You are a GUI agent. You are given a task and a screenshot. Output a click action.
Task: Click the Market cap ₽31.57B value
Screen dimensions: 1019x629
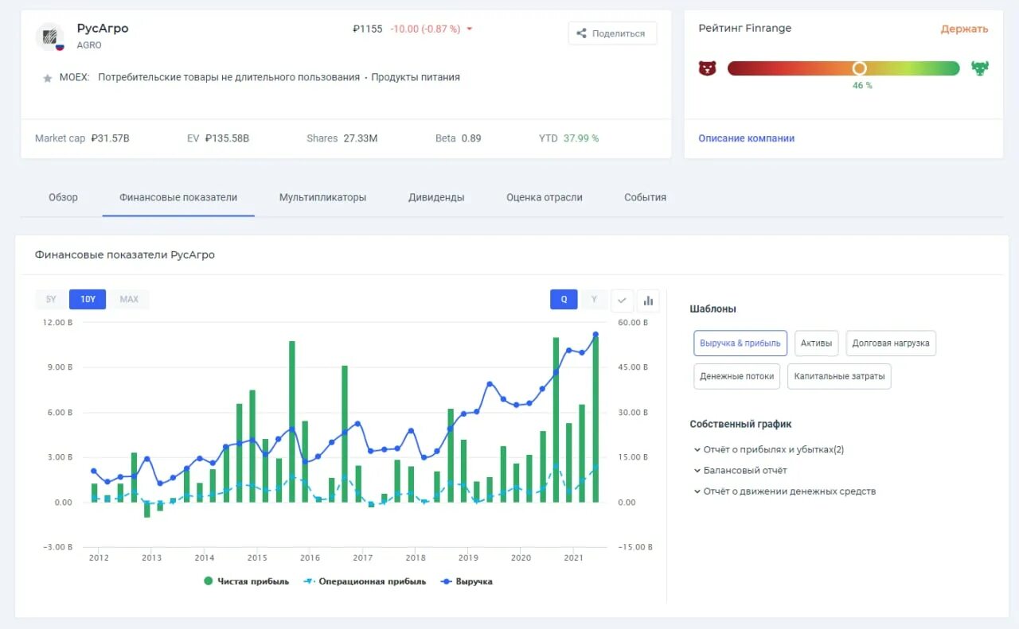tap(110, 138)
